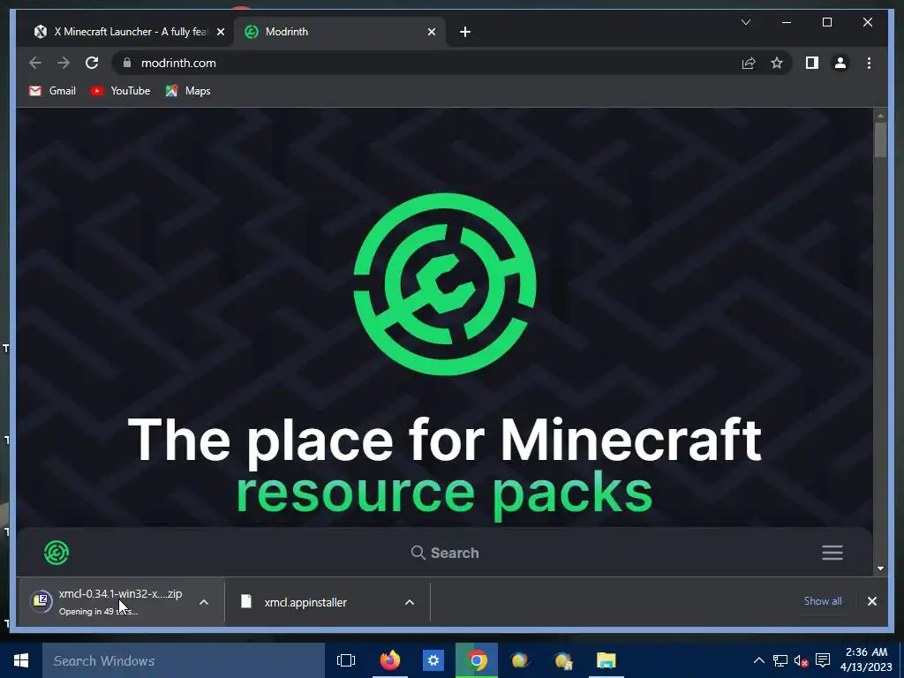Bookmark this tab with the star icon
This screenshot has height=678, width=904.
[777, 63]
